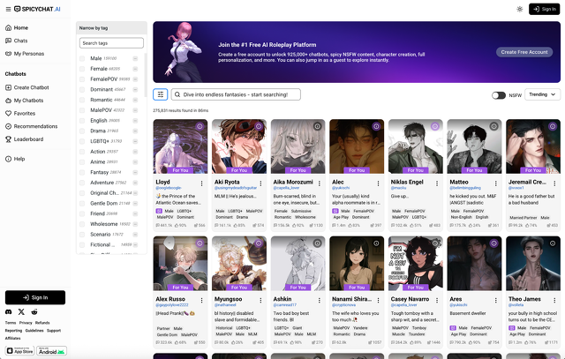This screenshot has height=359, width=565.
Task: Open the Reddit icon link
Action: [34, 312]
